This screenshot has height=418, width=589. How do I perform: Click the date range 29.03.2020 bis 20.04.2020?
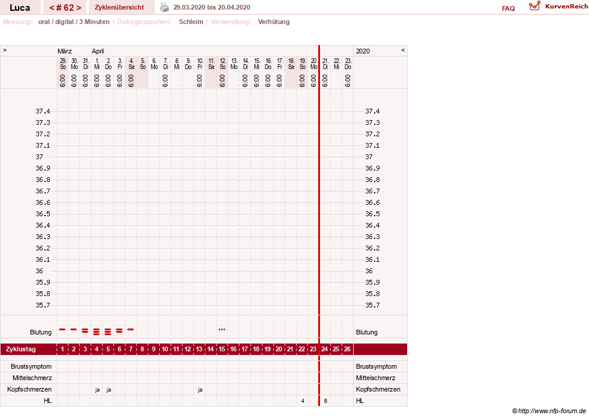click(x=212, y=7)
